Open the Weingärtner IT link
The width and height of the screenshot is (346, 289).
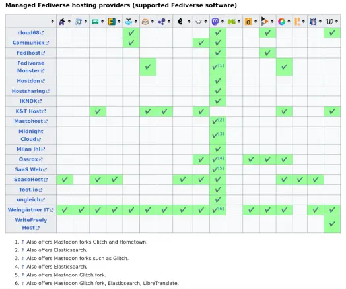tap(30, 210)
